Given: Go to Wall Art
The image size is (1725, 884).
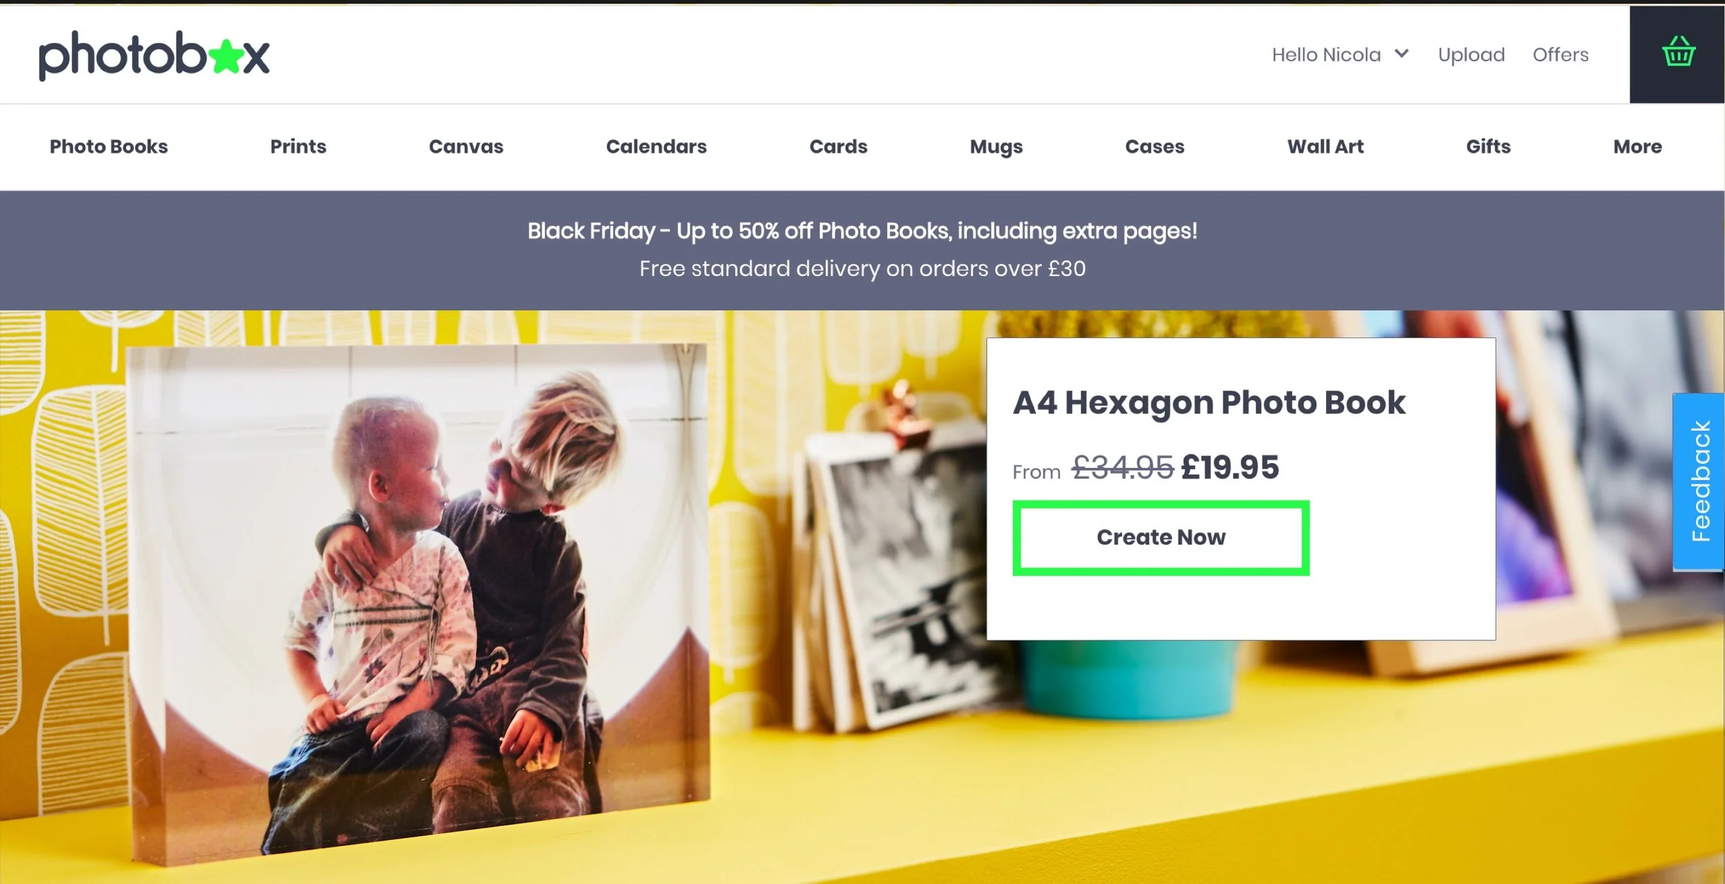Looking at the screenshot, I should pos(1325,146).
